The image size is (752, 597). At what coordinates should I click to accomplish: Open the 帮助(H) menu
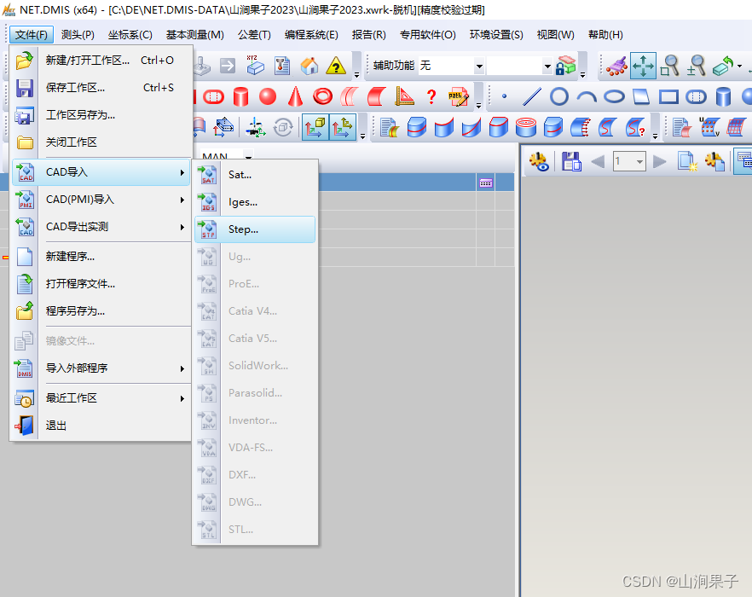[x=605, y=35]
